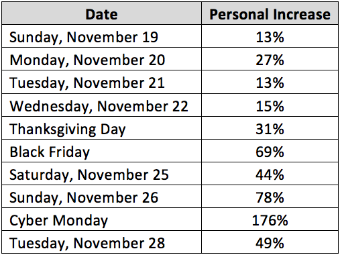
Task: Click the 27% value cell
Action: click(270, 59)
